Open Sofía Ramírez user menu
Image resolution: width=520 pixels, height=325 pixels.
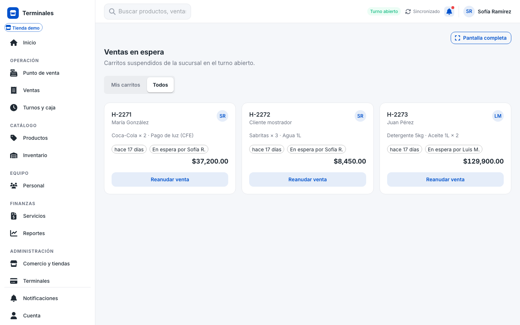[487, 12]
